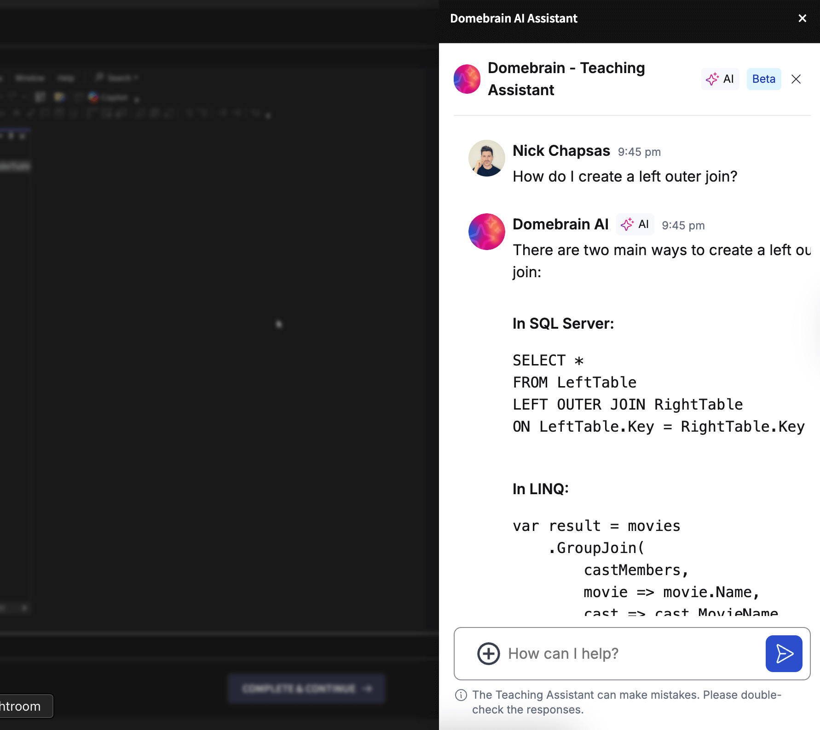This screenshot has height=730, width=820.
Task: Click the Beta badge
Action: click(x=764, y=79)
